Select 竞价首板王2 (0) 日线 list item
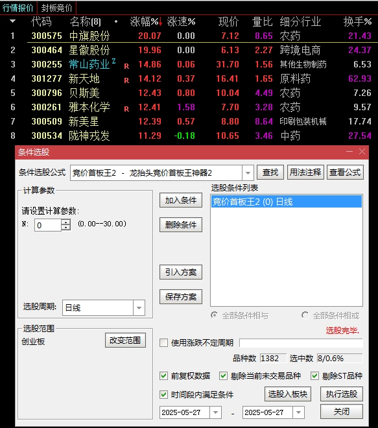 coord(287,202)
